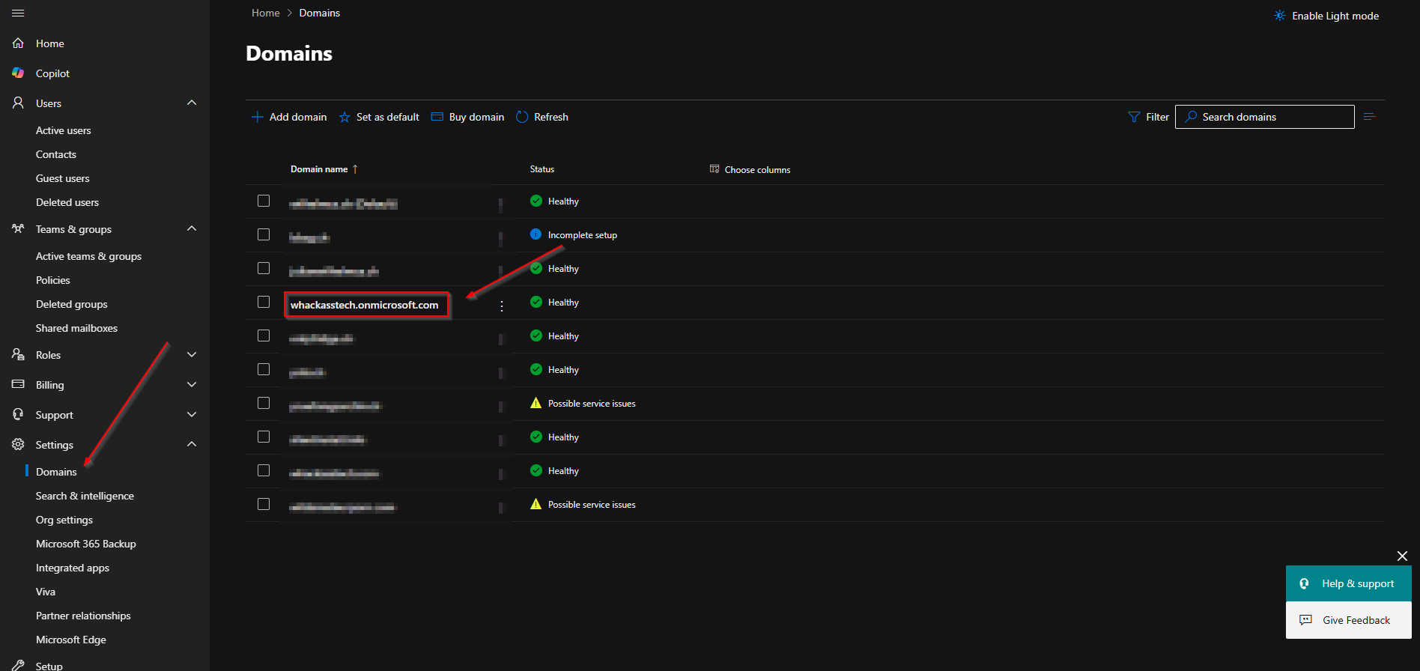Screen dimensions: 1420x671
Task: Click the Filter funnel icon
Action: pos(1134,117)
